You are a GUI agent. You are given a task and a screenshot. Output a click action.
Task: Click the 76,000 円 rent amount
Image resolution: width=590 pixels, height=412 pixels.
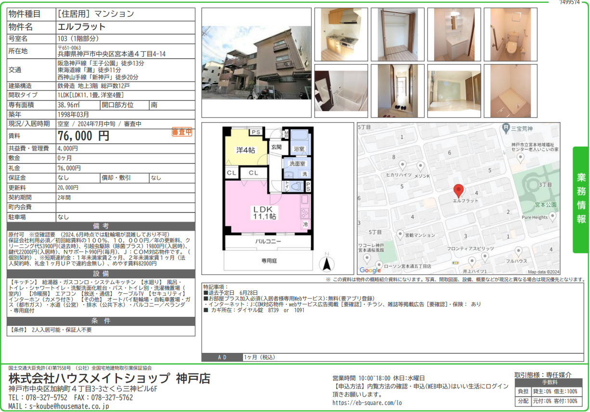click(83, 136)
